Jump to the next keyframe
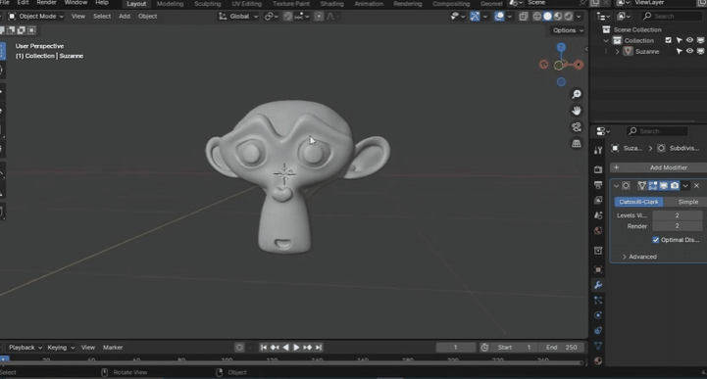 (x=308, y=347)
